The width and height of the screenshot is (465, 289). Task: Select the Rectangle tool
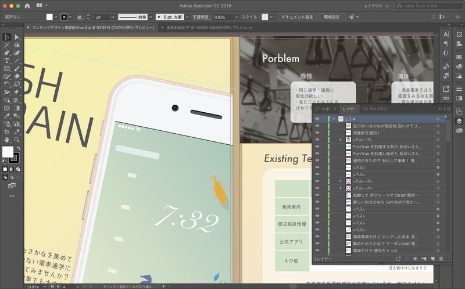(x=7, y=69)
